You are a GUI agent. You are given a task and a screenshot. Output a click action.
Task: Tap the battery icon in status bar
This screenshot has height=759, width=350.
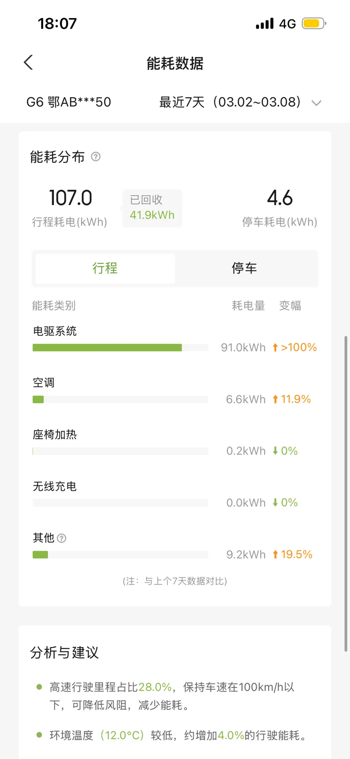click(313, 23)
